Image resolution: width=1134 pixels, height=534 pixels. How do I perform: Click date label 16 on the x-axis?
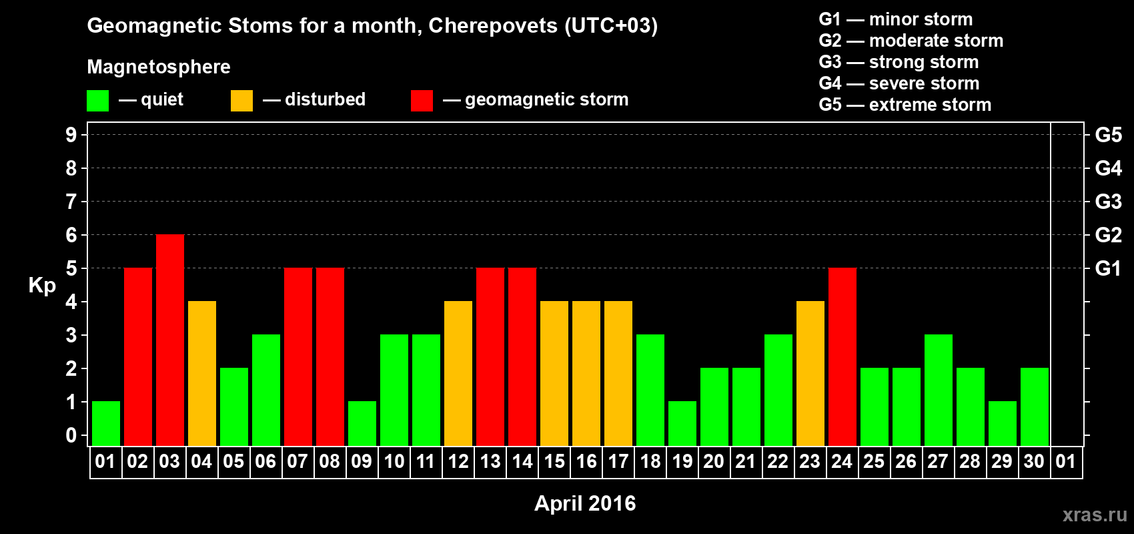pyautogui.click(x=586, y=462)
